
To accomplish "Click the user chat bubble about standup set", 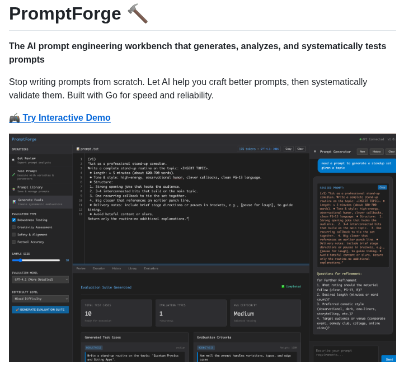I will [x=357, y=165].
